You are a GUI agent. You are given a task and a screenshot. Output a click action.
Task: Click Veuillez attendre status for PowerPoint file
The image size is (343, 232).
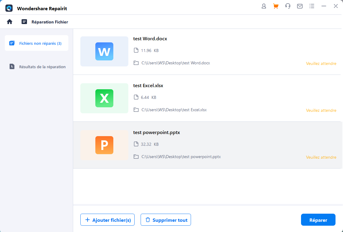[x=321, y=157]
